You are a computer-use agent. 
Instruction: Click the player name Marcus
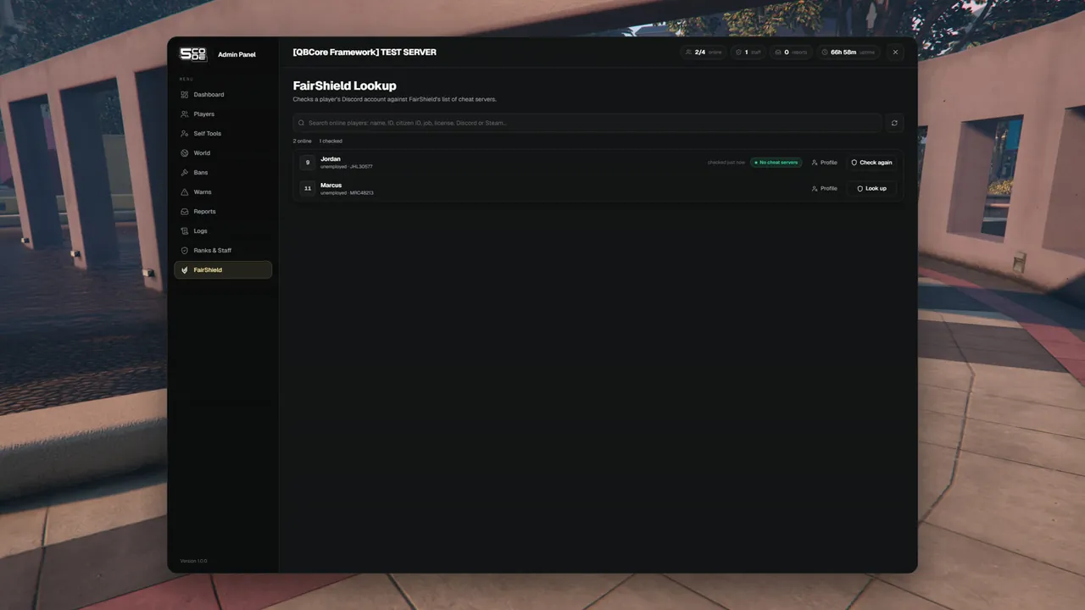331,186
